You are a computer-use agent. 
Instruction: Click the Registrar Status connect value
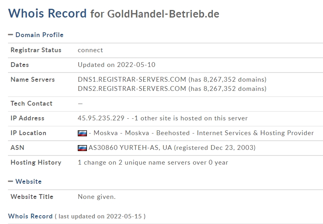click(x=90, y=50)
